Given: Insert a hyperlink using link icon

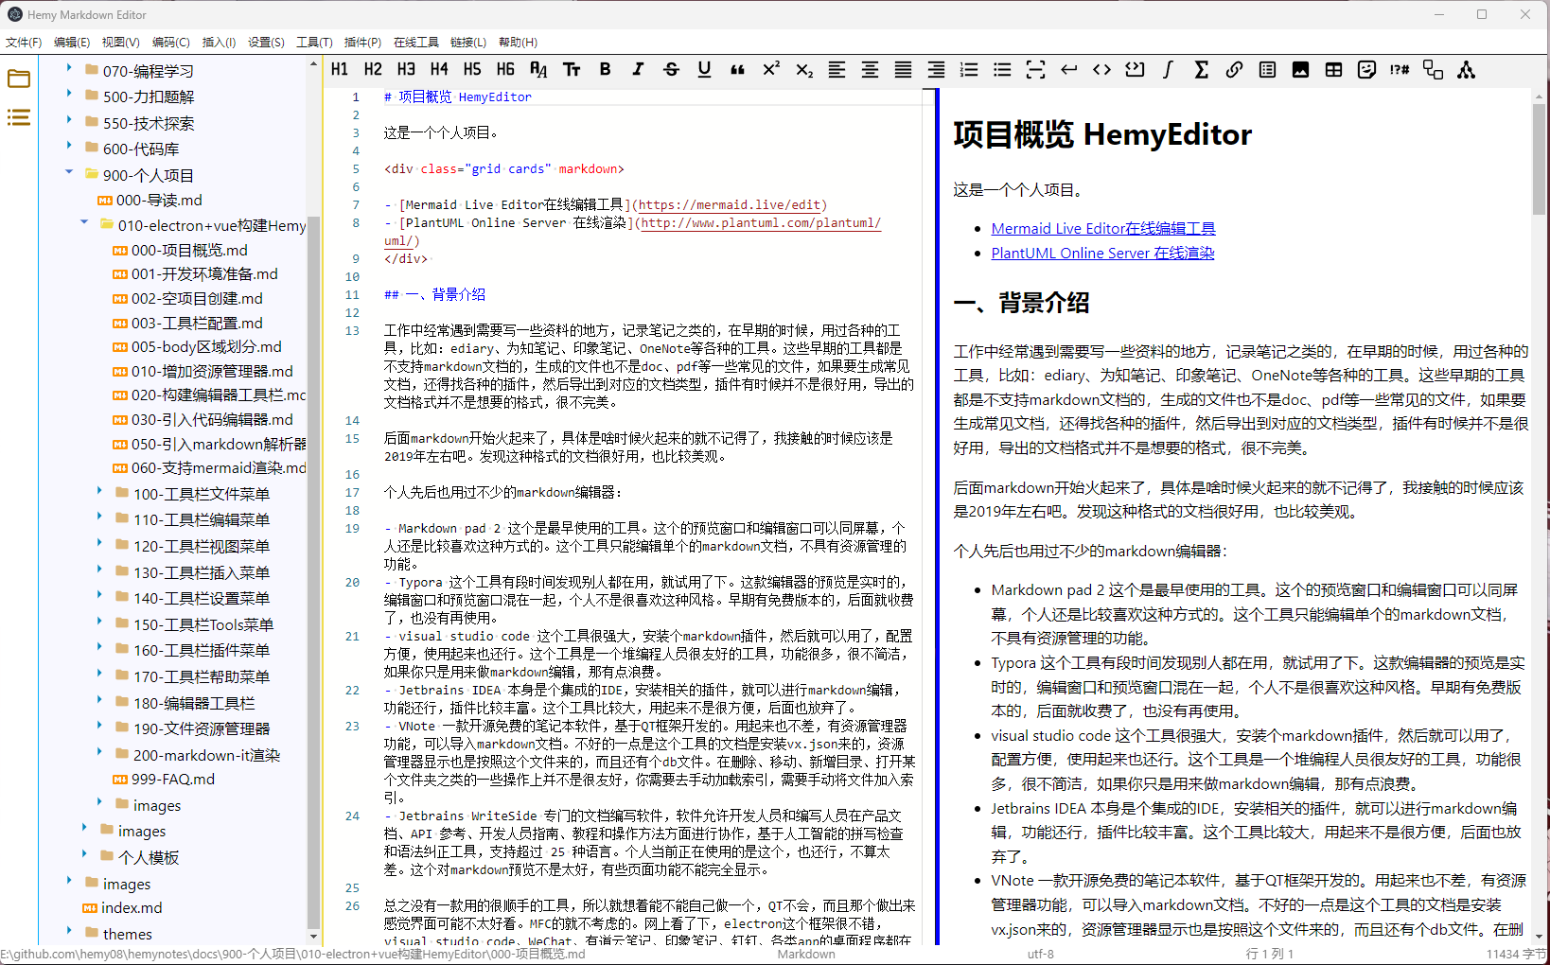Looking at the screenshot, I should [x=1234, y=69].
